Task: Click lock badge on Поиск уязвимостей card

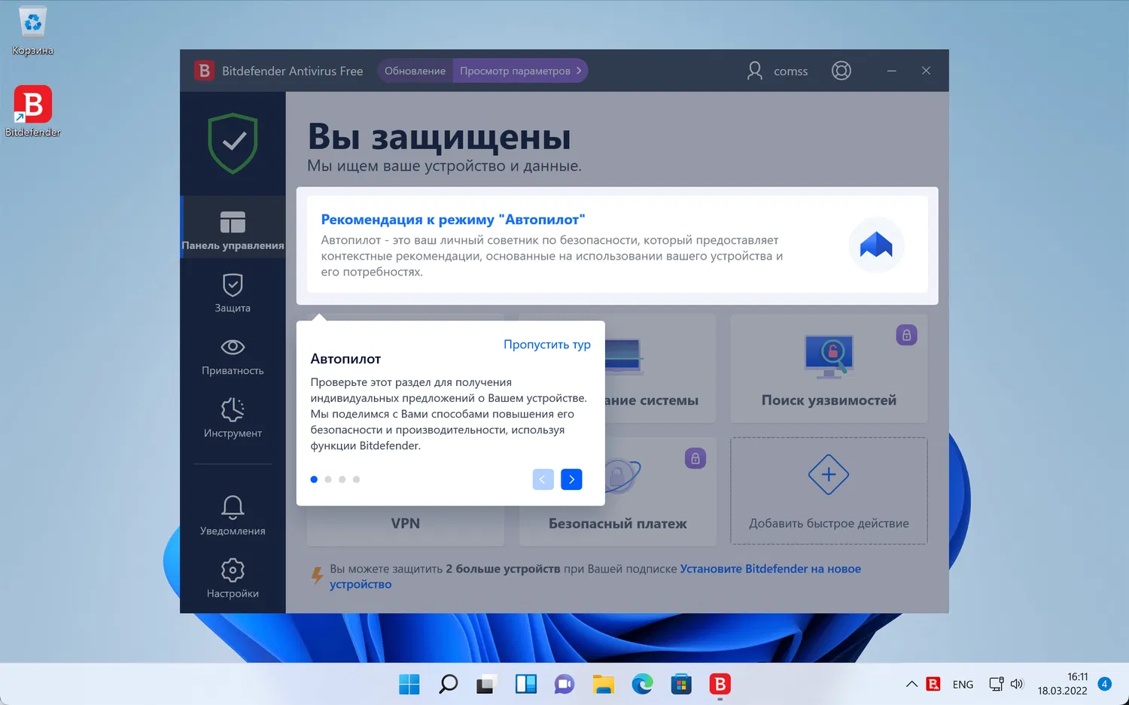Action: tap(906, 336)
